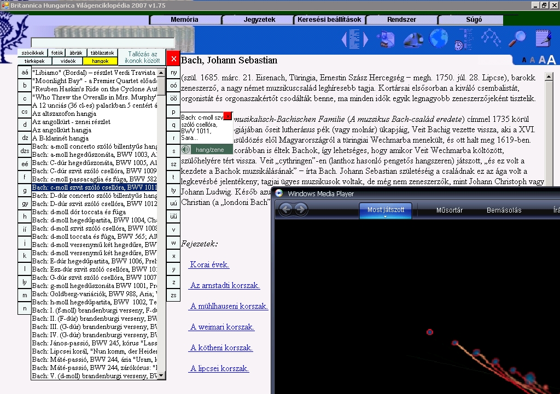This screenshot has height=394, width=560.
Task: Open the Keresési beállítások menu
Action: click(329, 20)
